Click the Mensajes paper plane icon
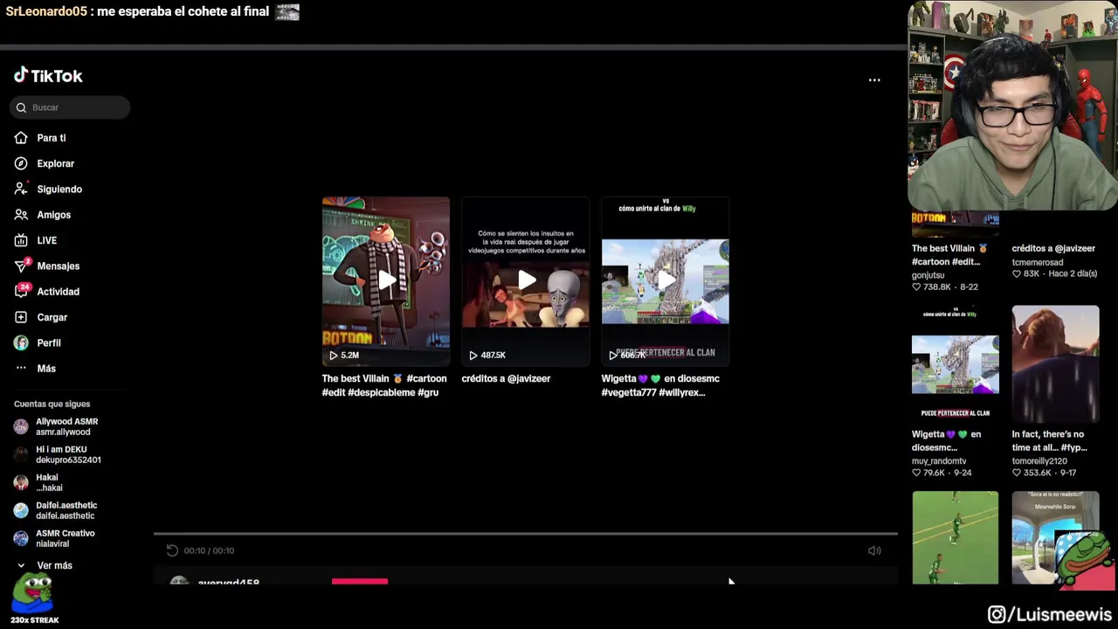The image size is (1118, 629). [x=21, y=266]
